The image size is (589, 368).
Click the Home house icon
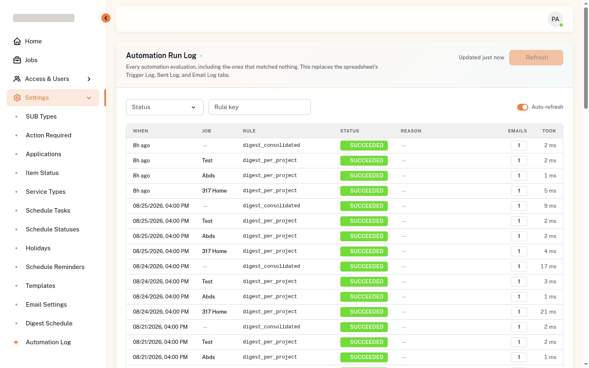click(x=17, y=41)
